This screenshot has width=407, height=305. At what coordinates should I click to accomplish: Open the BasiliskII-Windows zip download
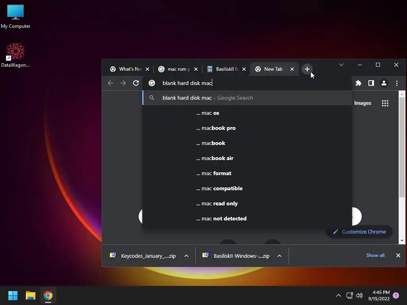(x=236, y=256)
